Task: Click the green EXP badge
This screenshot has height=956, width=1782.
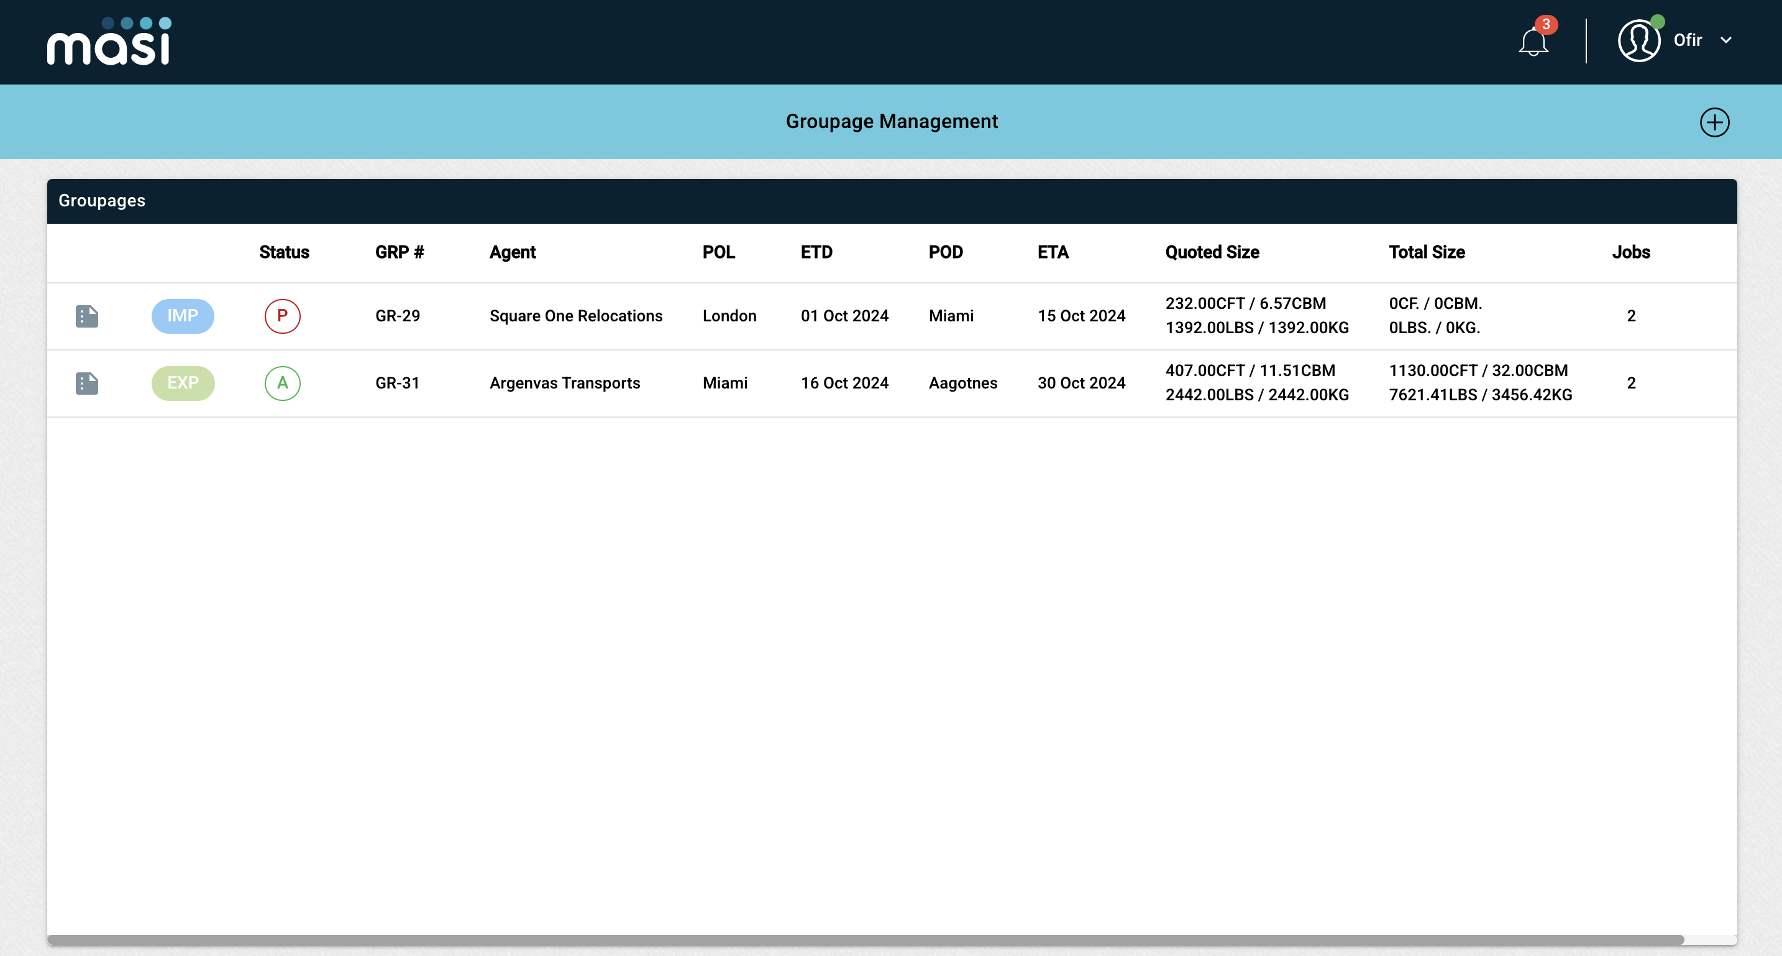Action: [183, 384]
